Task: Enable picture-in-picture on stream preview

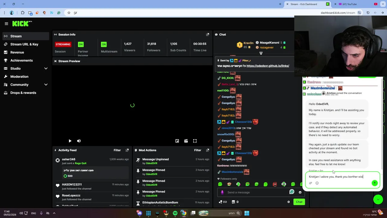Action: 177,141
